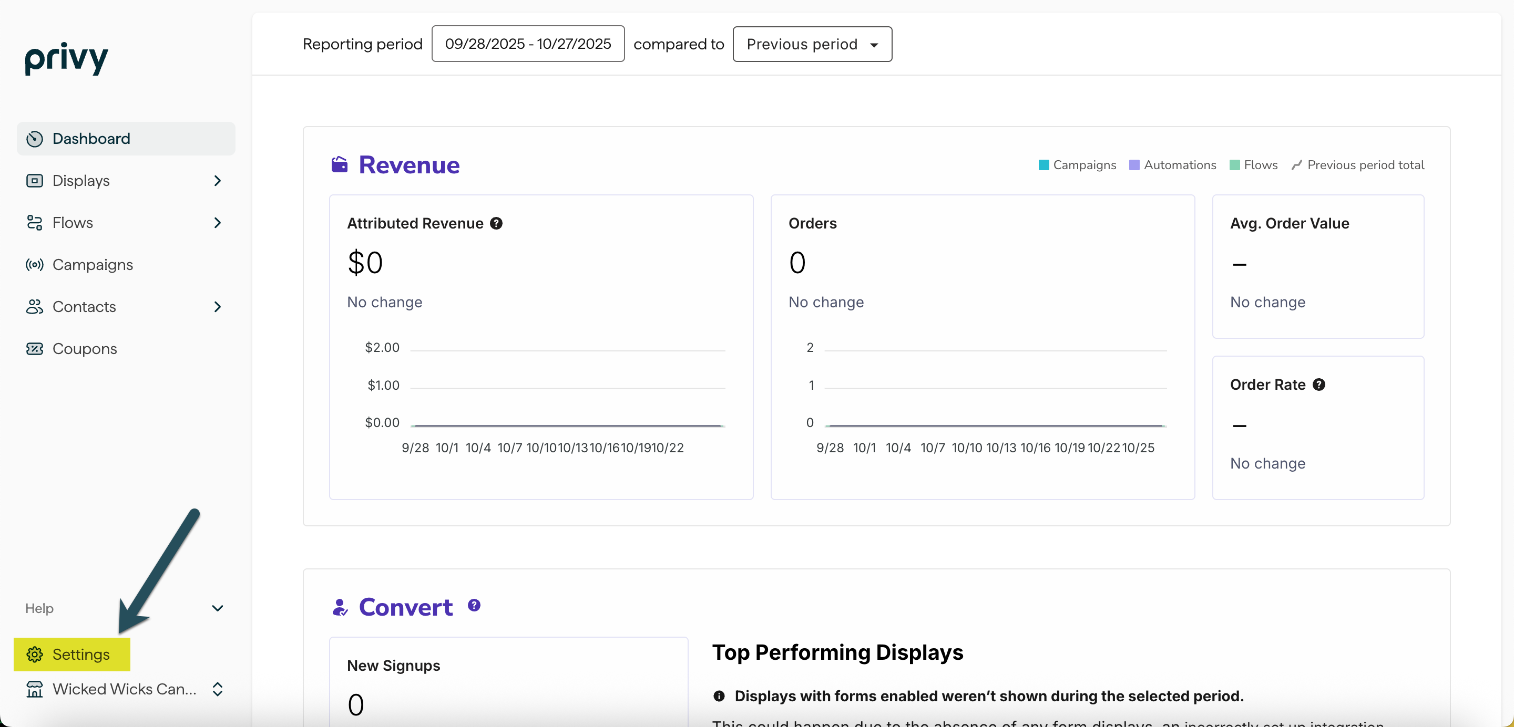The width and height of the screenshot is (1514, 727).
Task: Click the Attributed Revenue help tooltip
Action: point(497,223)
